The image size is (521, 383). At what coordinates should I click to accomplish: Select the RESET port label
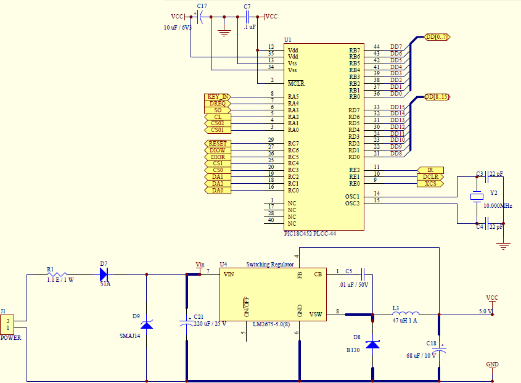[x=218, y=144]
